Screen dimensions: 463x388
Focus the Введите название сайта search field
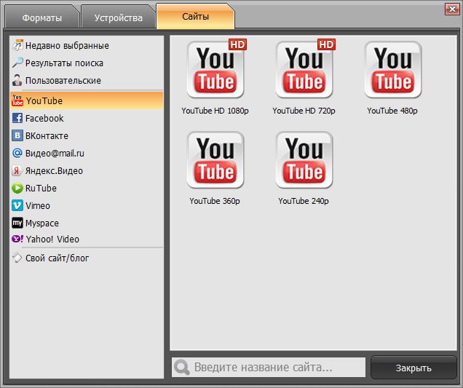269,368
